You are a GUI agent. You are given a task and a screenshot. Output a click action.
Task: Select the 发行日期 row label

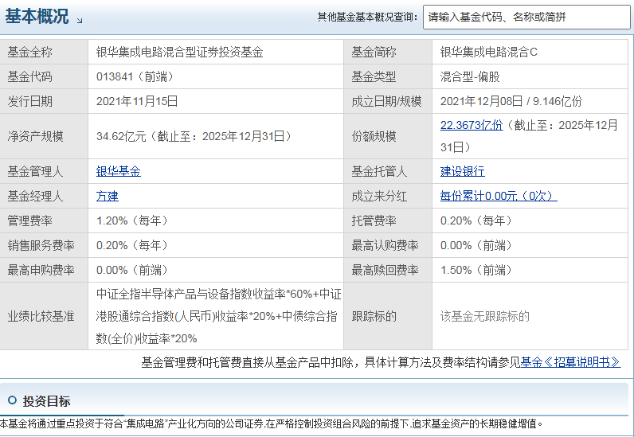point(30,101)
